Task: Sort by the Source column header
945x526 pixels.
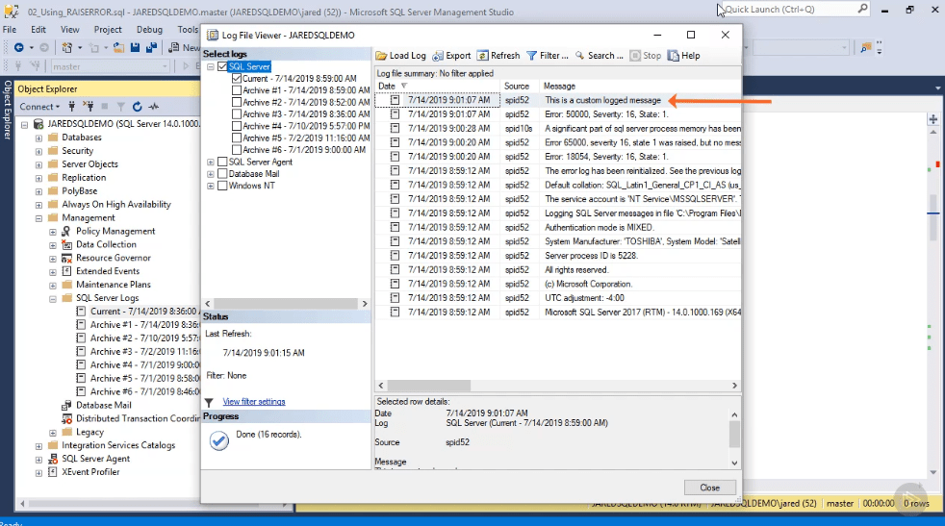Action: click(519, 87)
